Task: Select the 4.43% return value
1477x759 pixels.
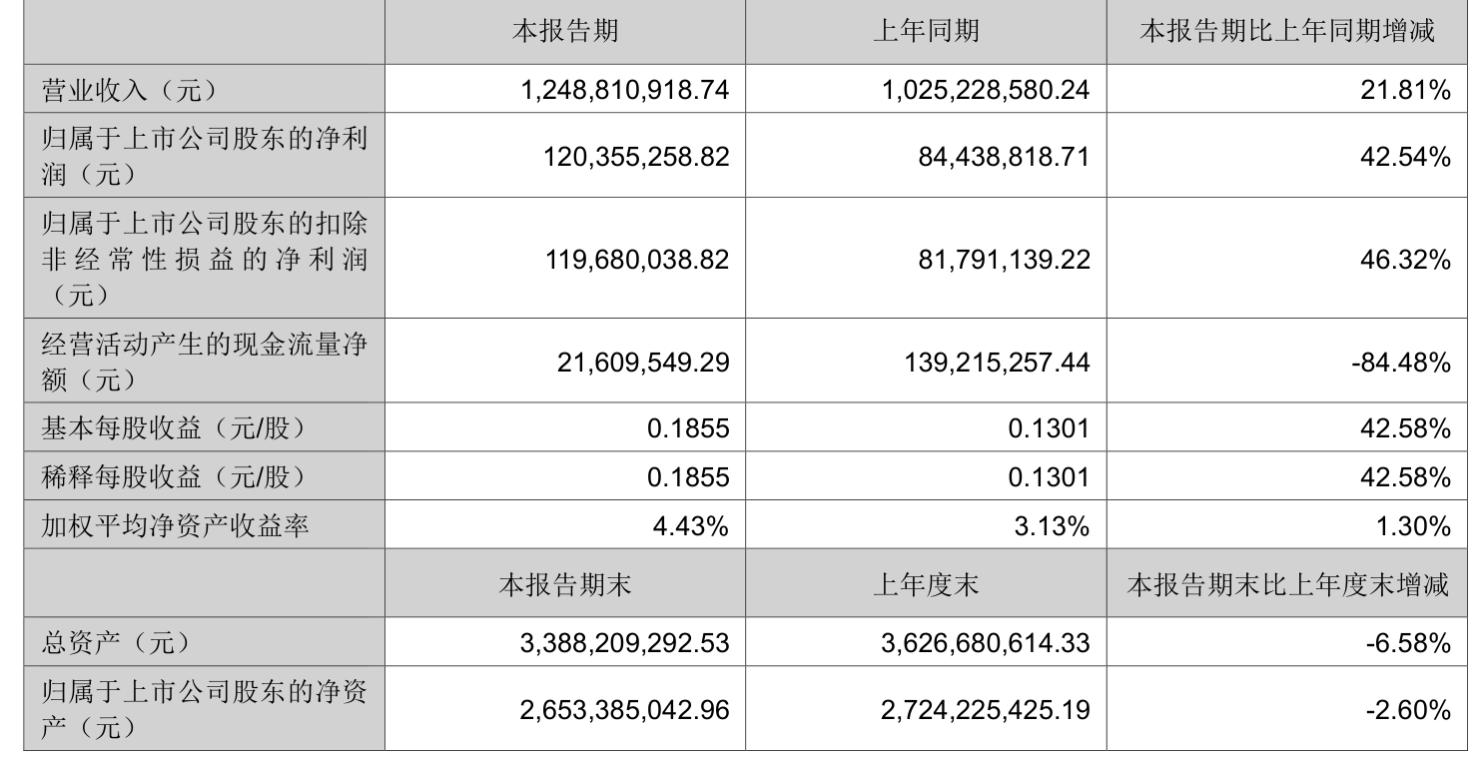Action: (x=690, y=525)
